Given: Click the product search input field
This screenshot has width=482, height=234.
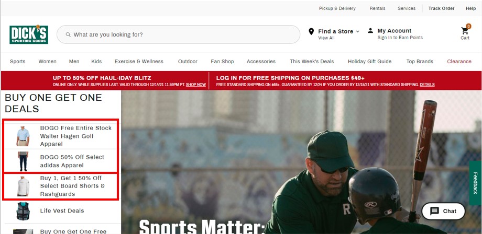Looking at the screenshot, I should 178,34.
